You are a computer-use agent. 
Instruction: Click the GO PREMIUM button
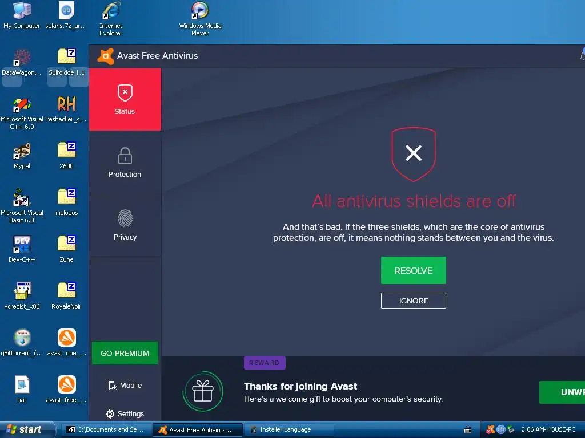(125, 353)
